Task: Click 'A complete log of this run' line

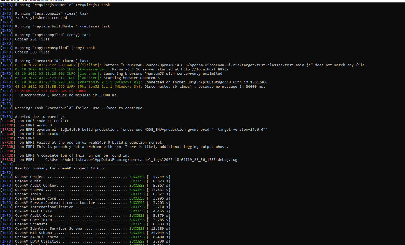Action: pos(65,155)
